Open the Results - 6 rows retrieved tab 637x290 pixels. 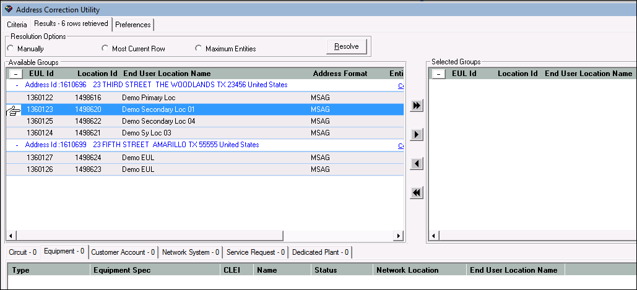pos(71,23)
